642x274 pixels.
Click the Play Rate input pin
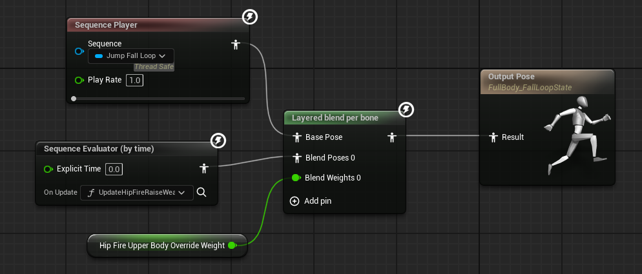79,80
